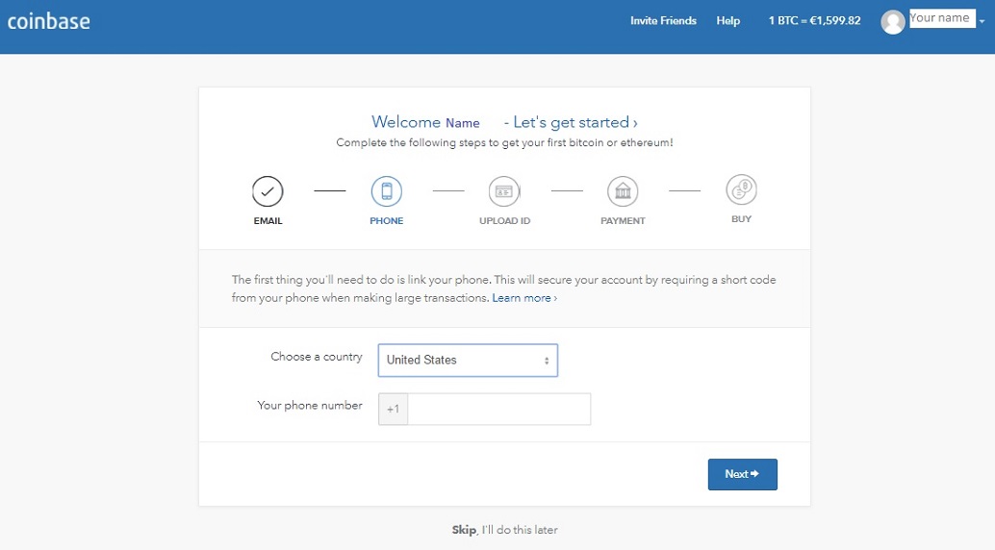Open Invite Friends in the header

click(663, 21)
